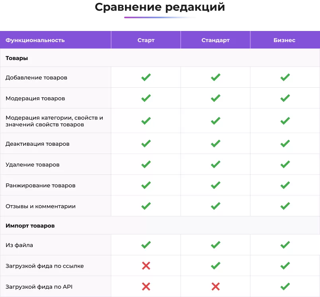The image size is (320, 297).
Task: Click the green check for API feed under Бизнес
Action: (x=285, y=286)
